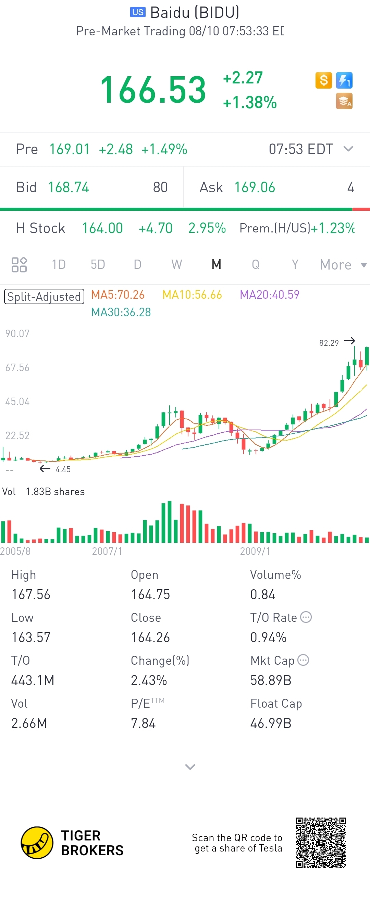
Task: Tap the bid-ask ratio bar
Action: click(185, 209)
